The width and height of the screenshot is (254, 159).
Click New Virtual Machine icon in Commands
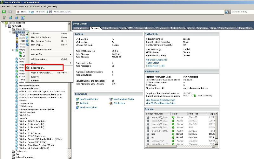coord(77,99)
